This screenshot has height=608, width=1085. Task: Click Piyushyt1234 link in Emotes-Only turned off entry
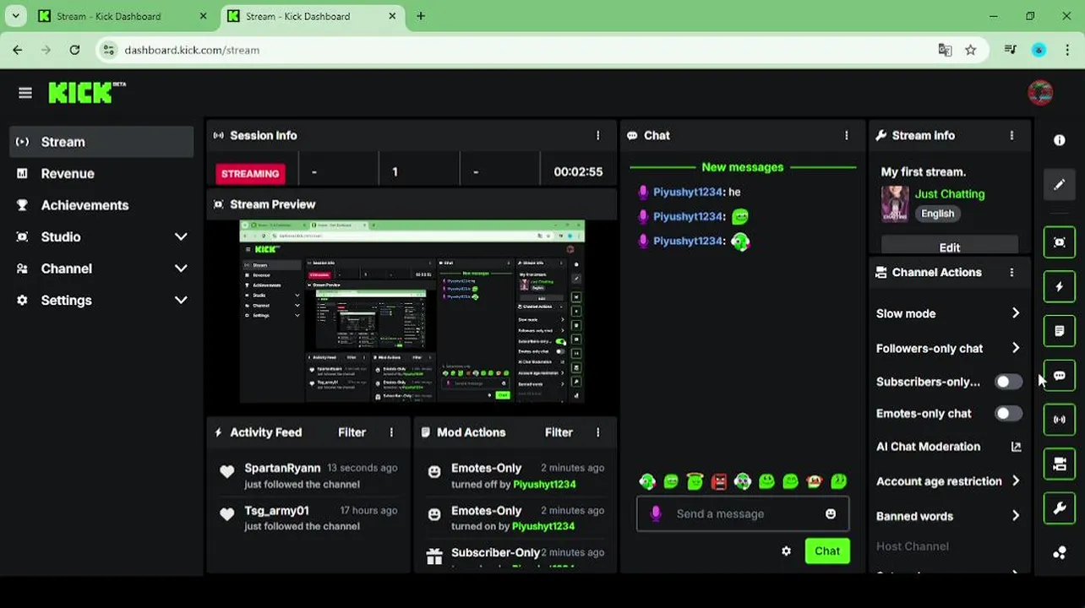543,485
